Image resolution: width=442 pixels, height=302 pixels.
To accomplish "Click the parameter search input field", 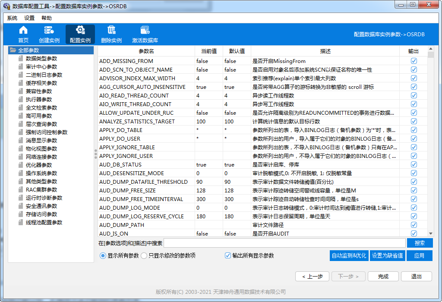I will click(284, 243).
